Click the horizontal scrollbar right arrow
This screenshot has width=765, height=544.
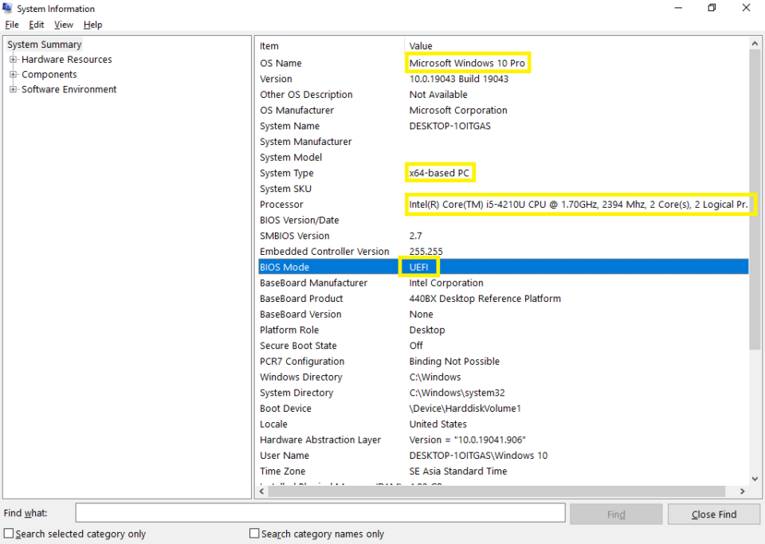[742, 491]
